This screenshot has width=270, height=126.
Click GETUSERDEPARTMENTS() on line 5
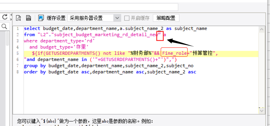coord(73,53)
